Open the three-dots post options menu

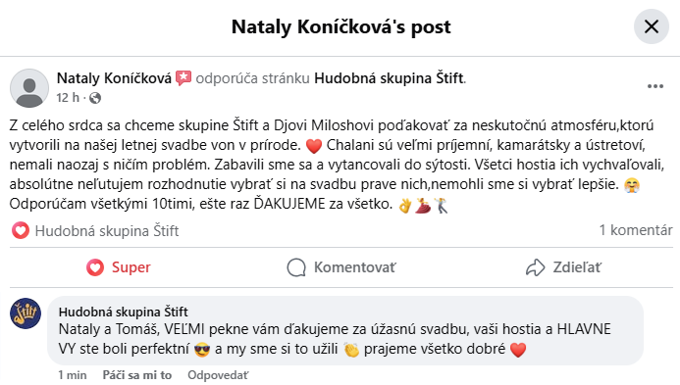point(655,86)
